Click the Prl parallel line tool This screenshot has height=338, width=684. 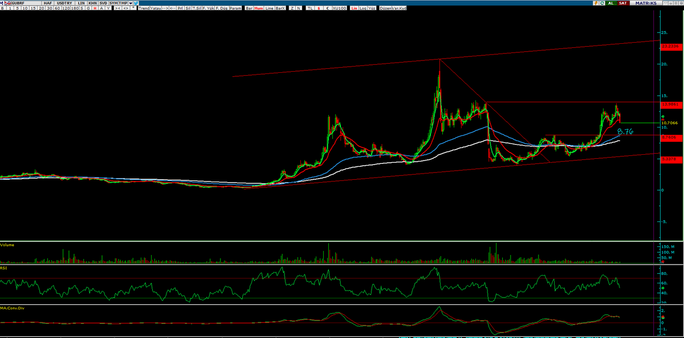tap(180, 9)
